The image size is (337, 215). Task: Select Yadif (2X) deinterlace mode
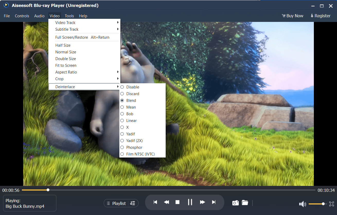pos(143,141)
